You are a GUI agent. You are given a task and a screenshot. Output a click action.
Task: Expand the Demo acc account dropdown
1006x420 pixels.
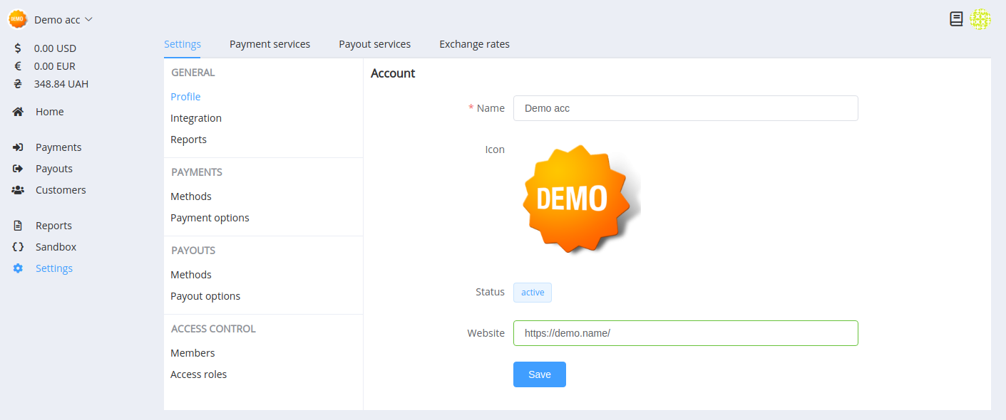coord(51,20)
